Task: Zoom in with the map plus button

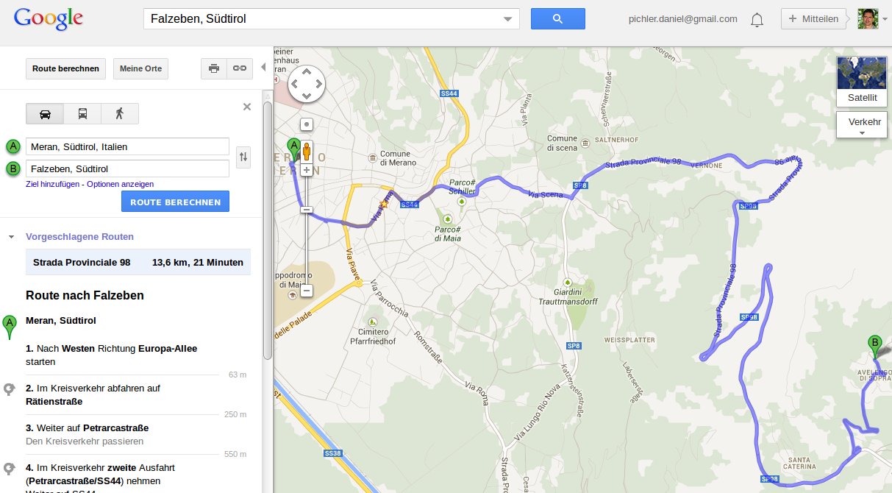Action: coord(307,170)
